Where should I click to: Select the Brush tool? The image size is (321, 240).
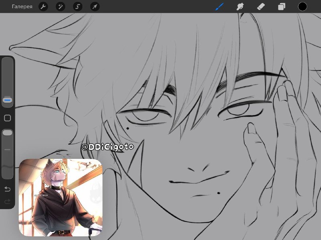[219, 6]
